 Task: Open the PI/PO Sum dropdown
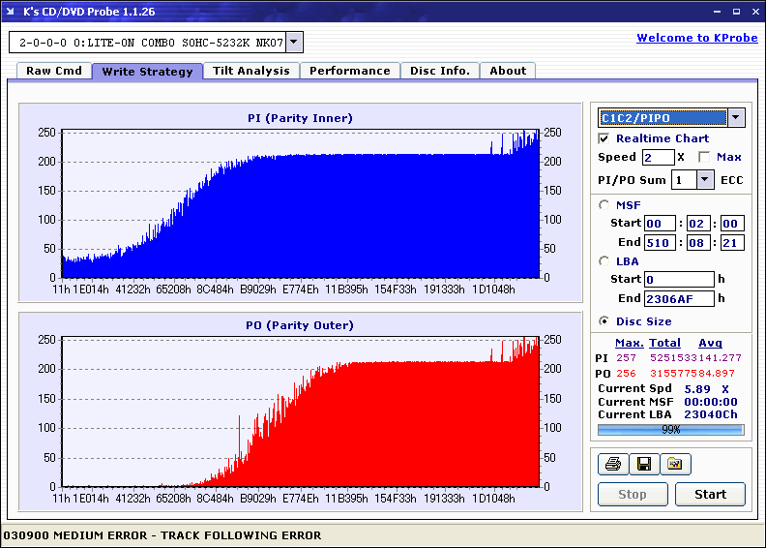tap(704, 180)
